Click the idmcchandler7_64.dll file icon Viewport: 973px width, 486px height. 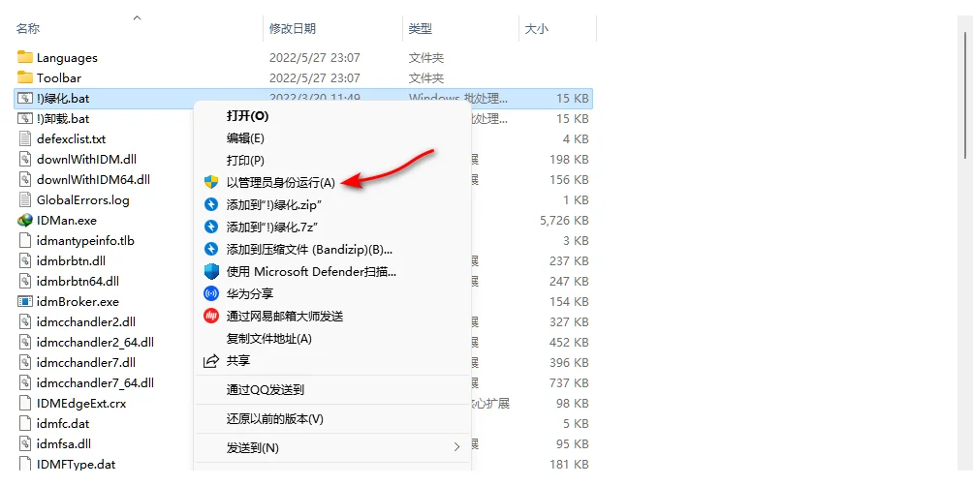25,383
